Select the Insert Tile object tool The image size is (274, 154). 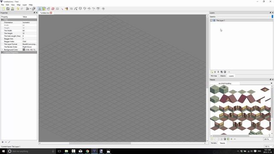pos(98,9)
